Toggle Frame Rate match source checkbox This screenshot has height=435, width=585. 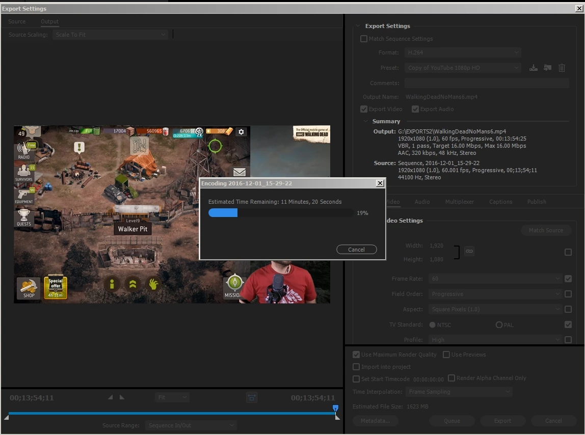568,279
